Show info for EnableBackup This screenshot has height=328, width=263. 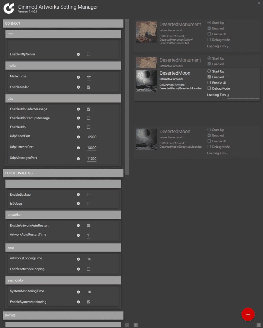pos(78,194)
